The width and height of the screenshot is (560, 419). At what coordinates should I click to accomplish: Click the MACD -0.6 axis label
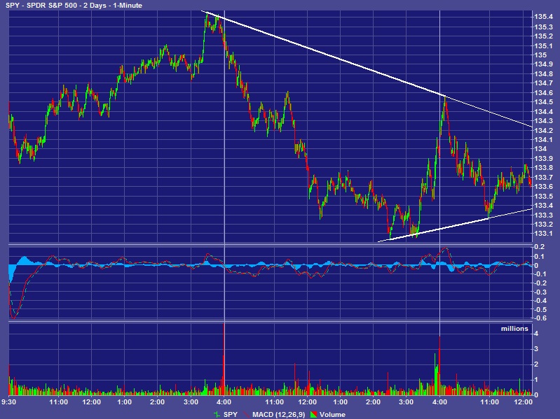tap(539, 318)
